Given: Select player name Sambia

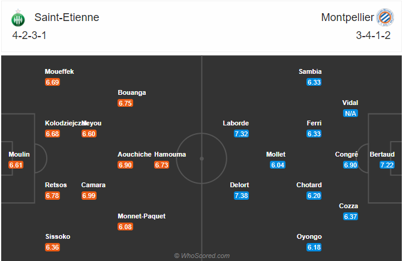Looking at the screenshot, I should pos(310,71).
